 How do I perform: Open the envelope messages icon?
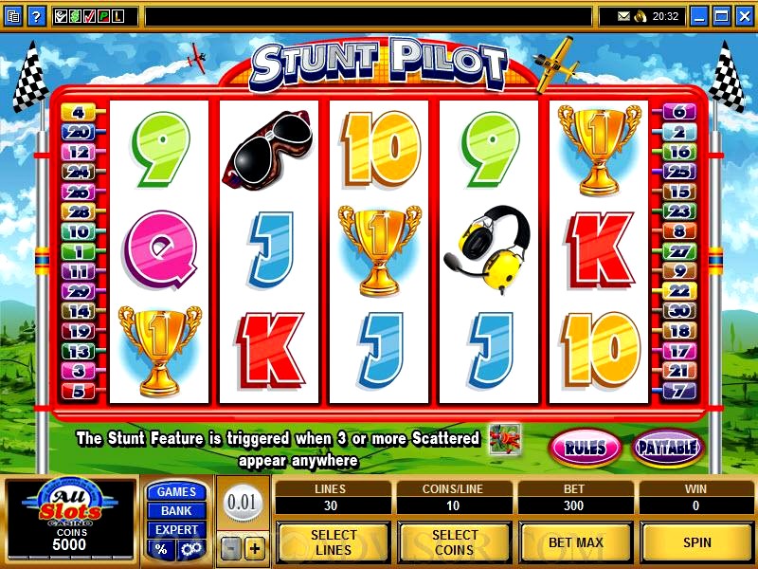[x=624, y=17]
